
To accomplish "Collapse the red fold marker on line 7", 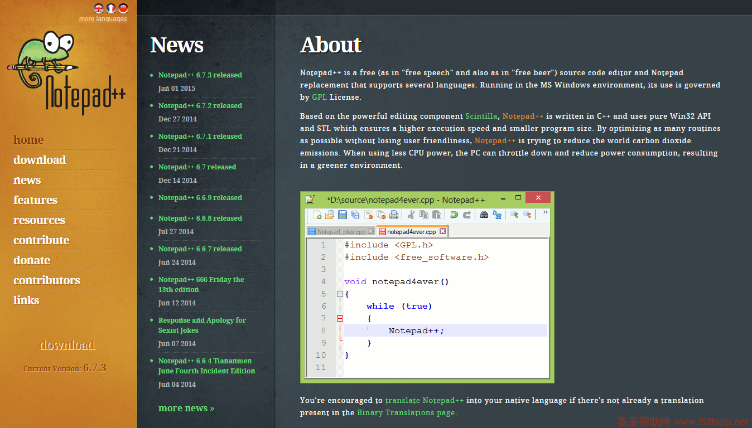I will [340, 318].
